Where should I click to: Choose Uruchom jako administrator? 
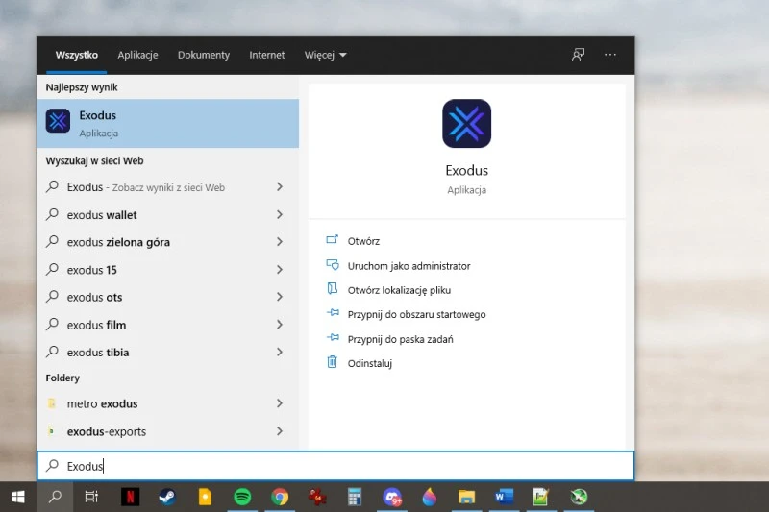[409, 266]
